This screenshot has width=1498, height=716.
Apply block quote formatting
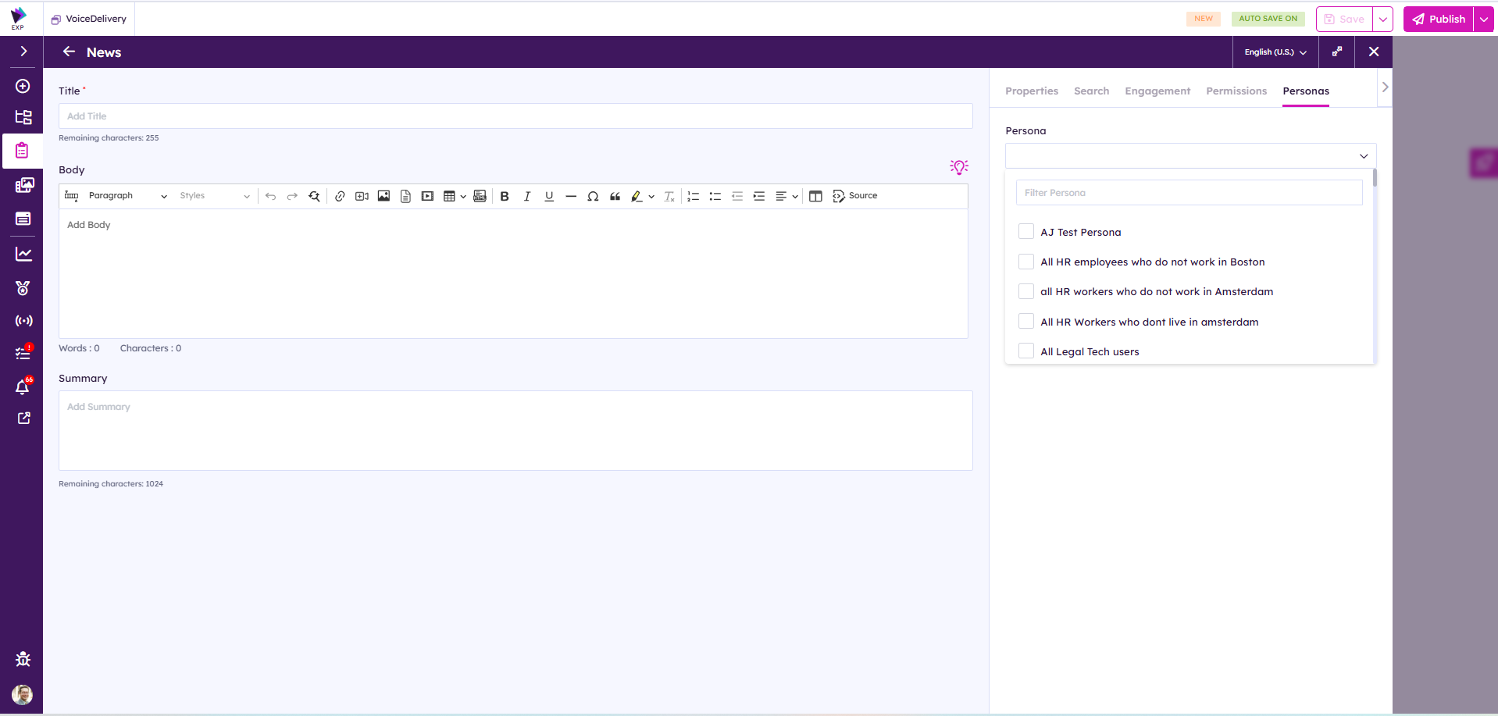pyautogui.click(x=615, y=197)
